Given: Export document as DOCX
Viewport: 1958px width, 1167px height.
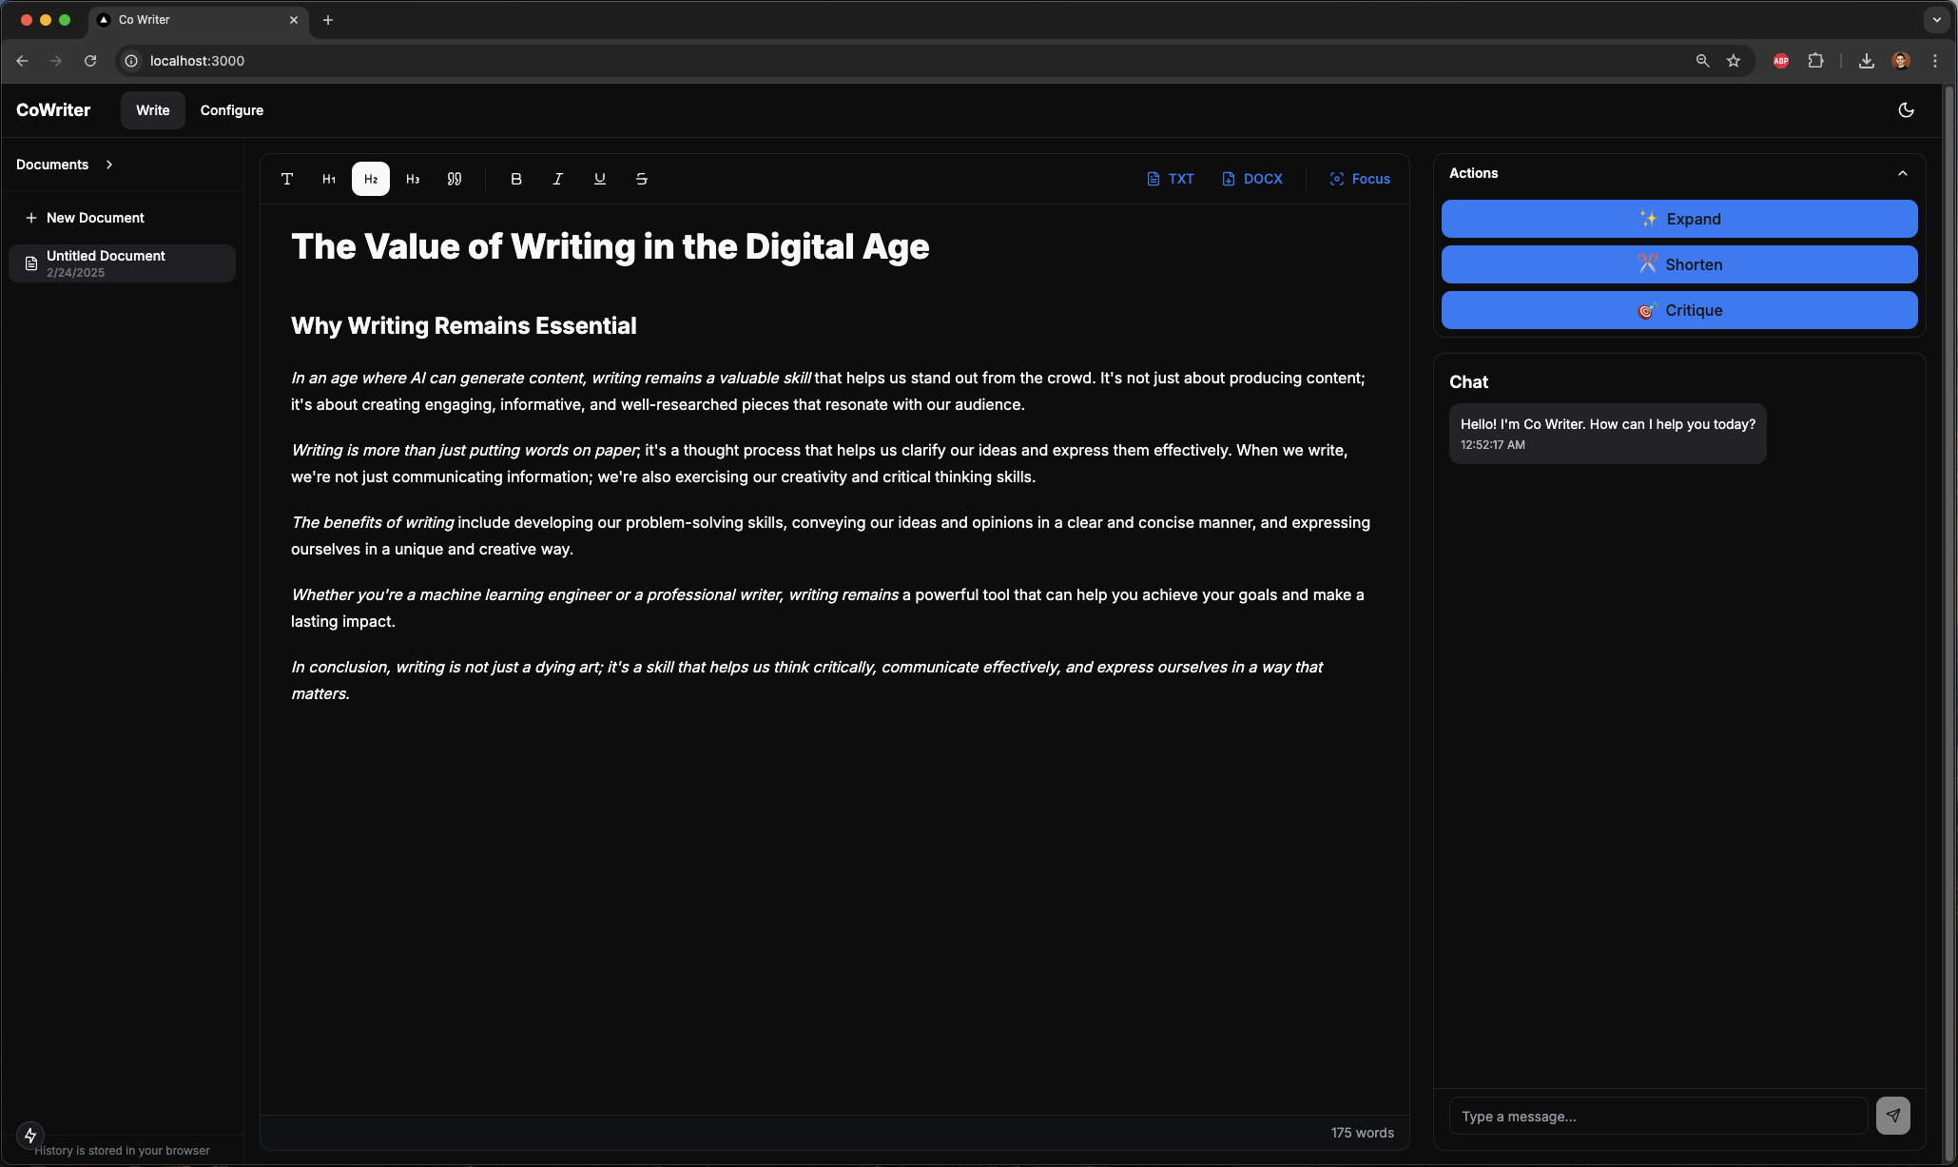Looking at the screenshot, I should 1252,179.
